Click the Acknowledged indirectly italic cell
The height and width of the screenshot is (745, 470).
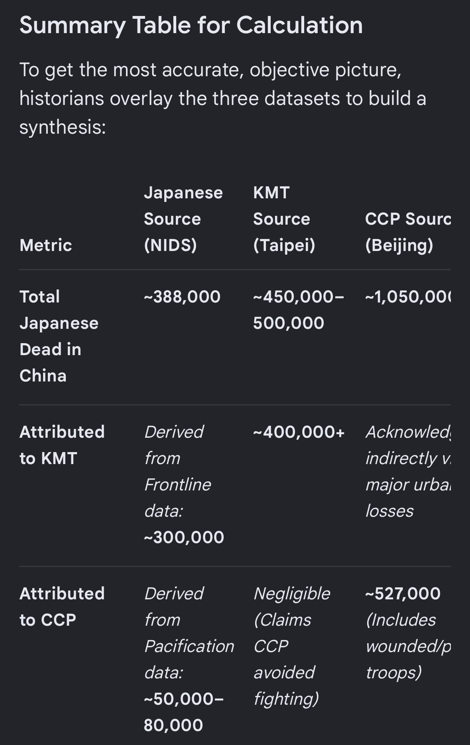[x=408, y=471]
